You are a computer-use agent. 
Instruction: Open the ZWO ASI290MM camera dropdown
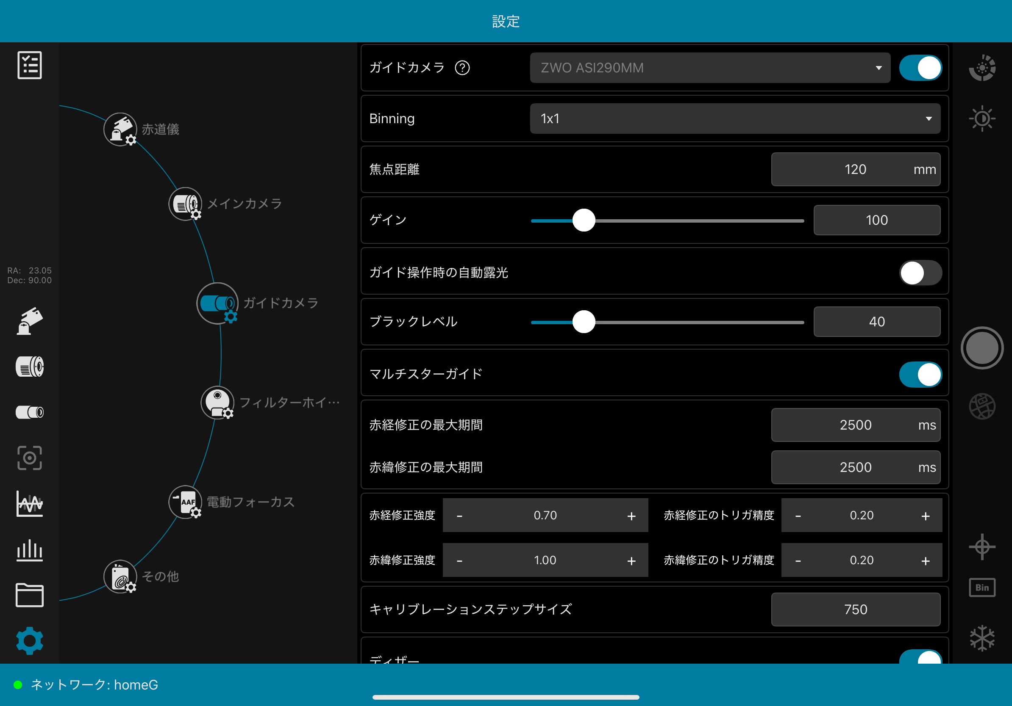tap(710, 68)
